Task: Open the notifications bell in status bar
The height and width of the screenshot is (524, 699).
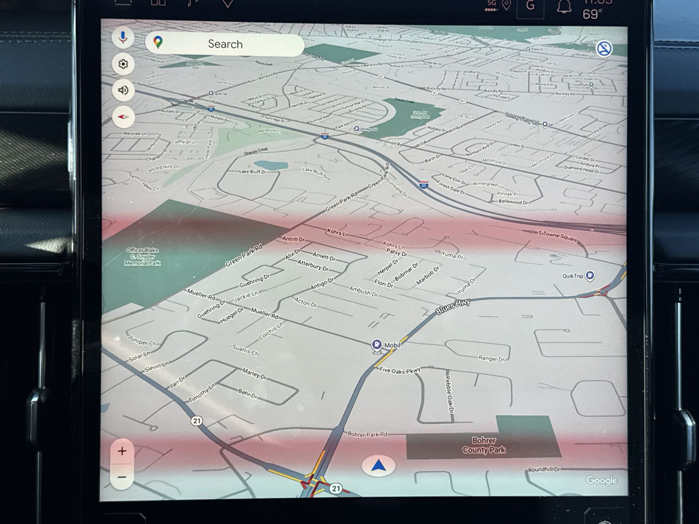Action: click(x=564, y=6)
